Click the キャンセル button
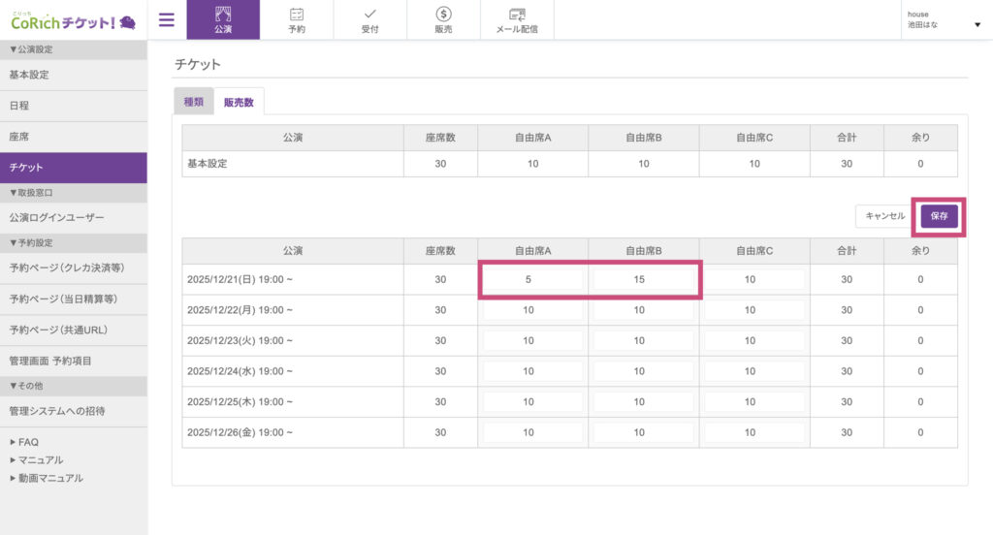 click(884, 216)
